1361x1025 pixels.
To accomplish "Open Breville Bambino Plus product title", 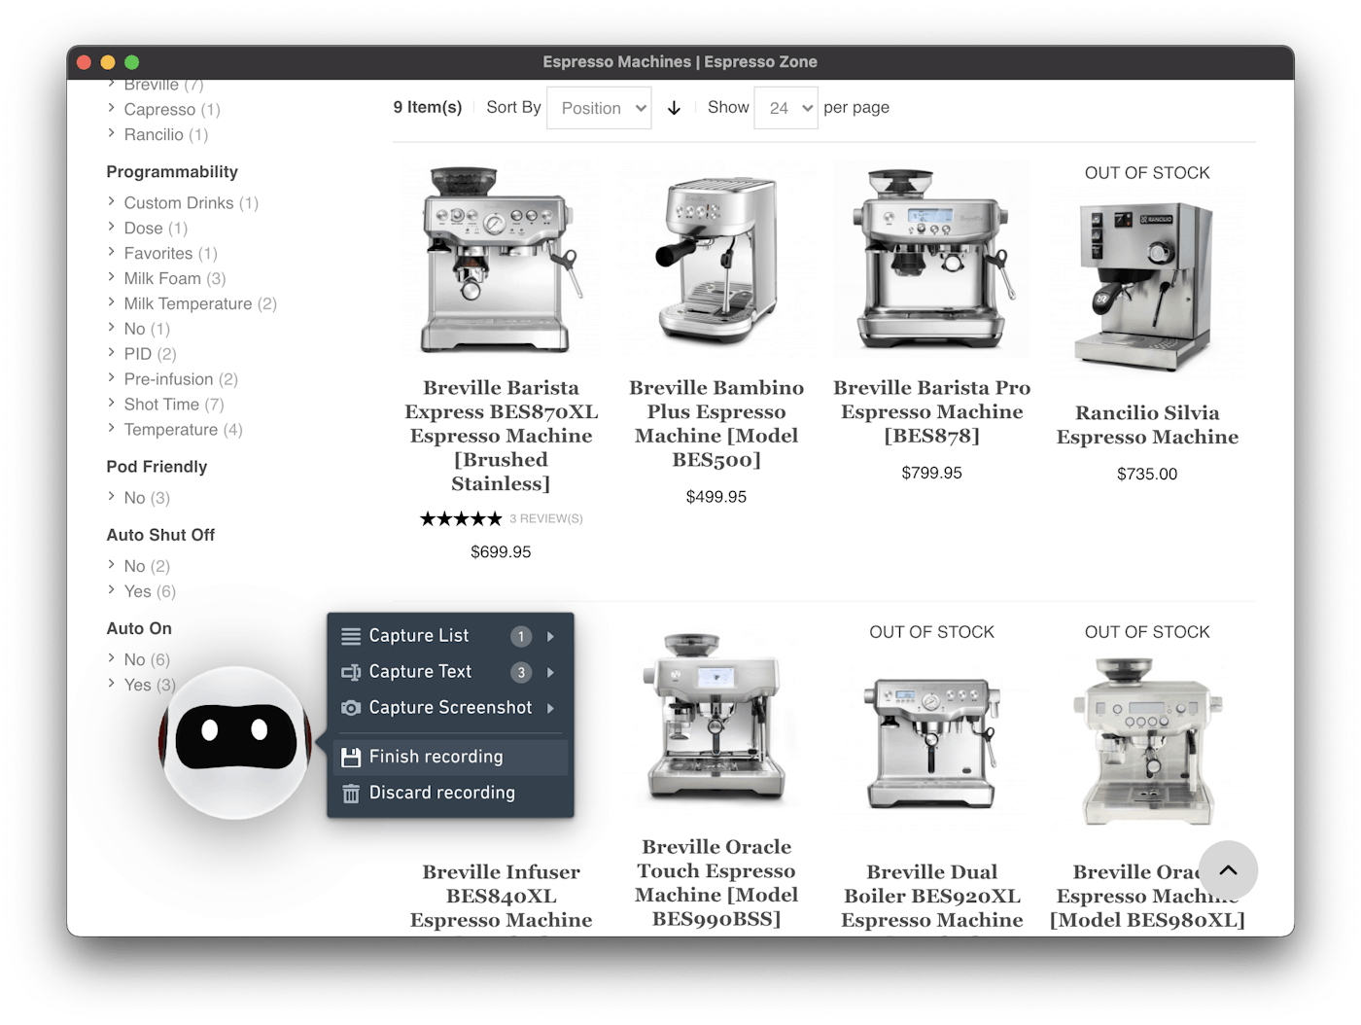I will point(716,424).
